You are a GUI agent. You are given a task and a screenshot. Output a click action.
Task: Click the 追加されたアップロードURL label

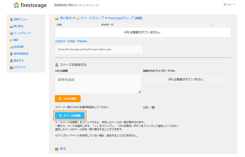[159, 71]
